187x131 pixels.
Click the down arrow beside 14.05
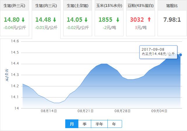[x=86, y=20]
